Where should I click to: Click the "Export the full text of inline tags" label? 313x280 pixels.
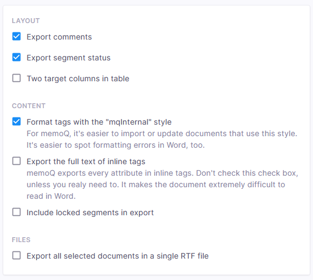click(x=86, y=161)
